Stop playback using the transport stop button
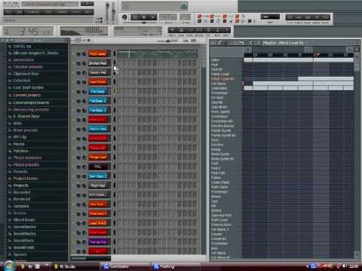Image resolution: width=362 pixels, height=271 pixels. click(x=144, y=17)
